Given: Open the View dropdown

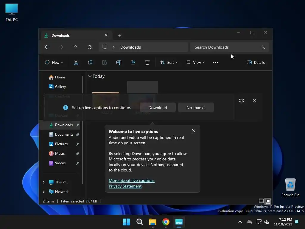Looking at the screenshot, I should pos(196,63).
